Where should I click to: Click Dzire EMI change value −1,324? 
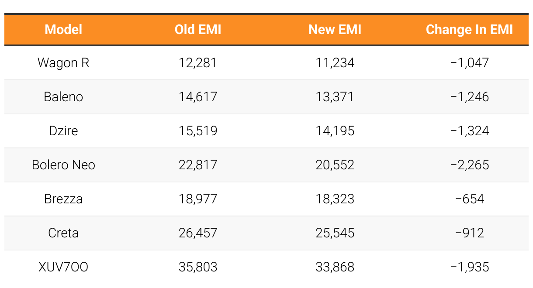click(x=470, y=131)
